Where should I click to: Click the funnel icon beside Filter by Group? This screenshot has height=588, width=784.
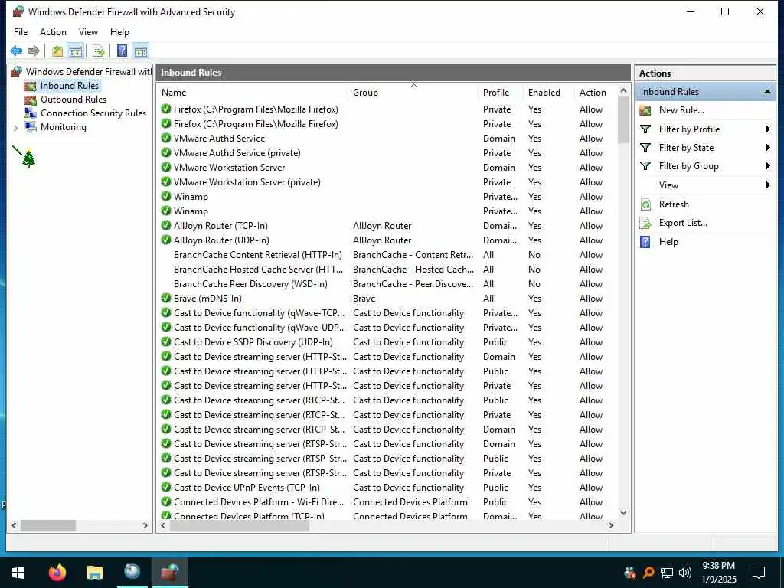[645, 166]
